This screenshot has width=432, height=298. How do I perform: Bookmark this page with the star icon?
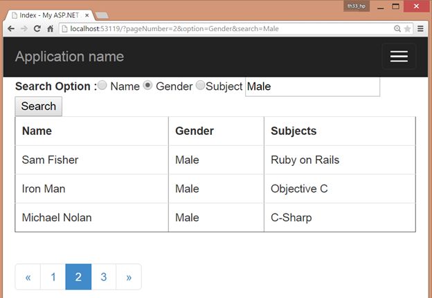click(x=408, y=28)
